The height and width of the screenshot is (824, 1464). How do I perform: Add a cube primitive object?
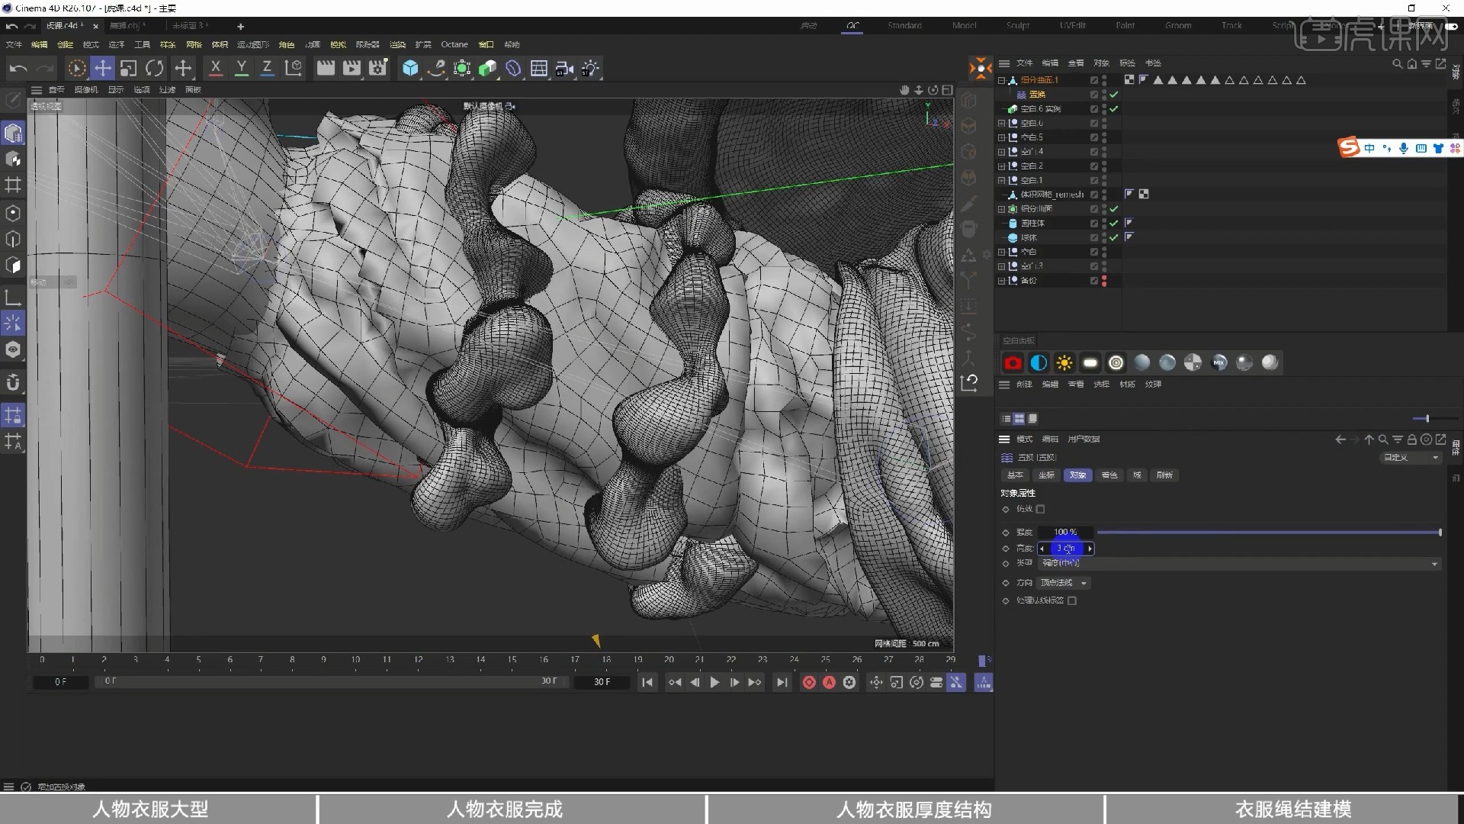(x=410, y=69)
